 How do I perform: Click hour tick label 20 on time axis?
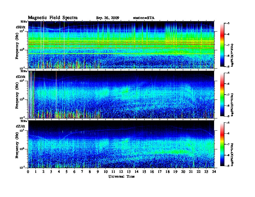(183, 172)
